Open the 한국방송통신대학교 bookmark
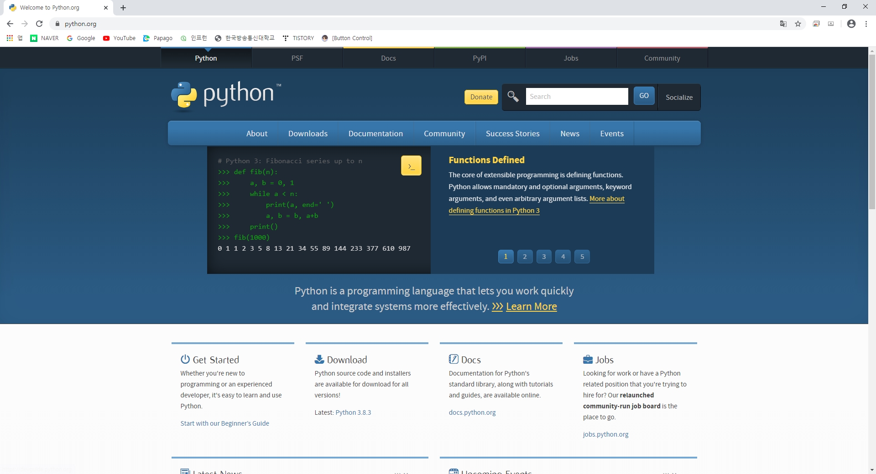The image size is (876, 474). (x=245, y=38)
